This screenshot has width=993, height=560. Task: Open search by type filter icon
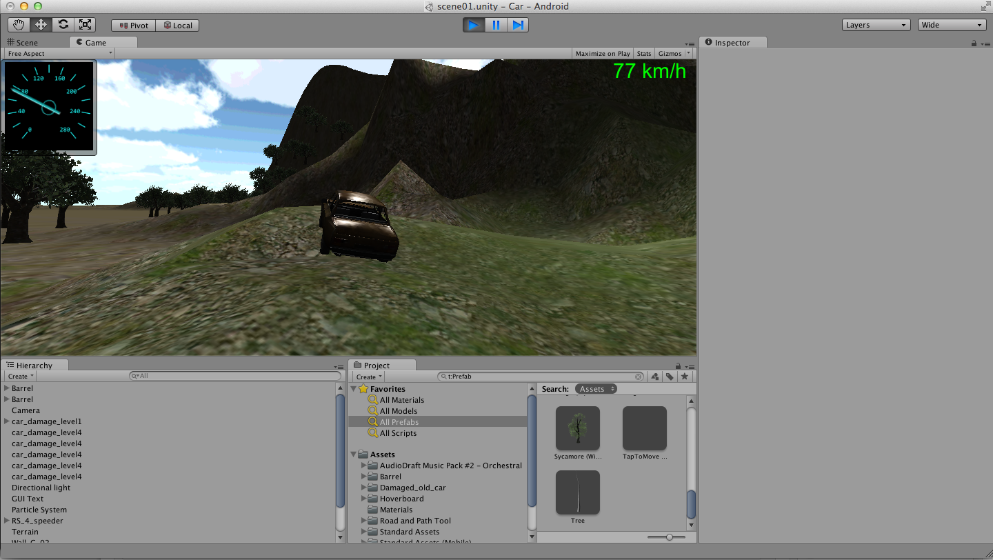pos(655,377)
